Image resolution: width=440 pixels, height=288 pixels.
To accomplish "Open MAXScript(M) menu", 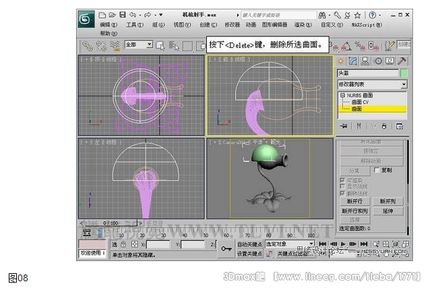I will (x=367, y=25).
